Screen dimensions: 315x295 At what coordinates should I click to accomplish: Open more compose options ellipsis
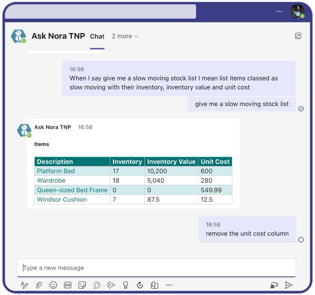tap(169, 285)
